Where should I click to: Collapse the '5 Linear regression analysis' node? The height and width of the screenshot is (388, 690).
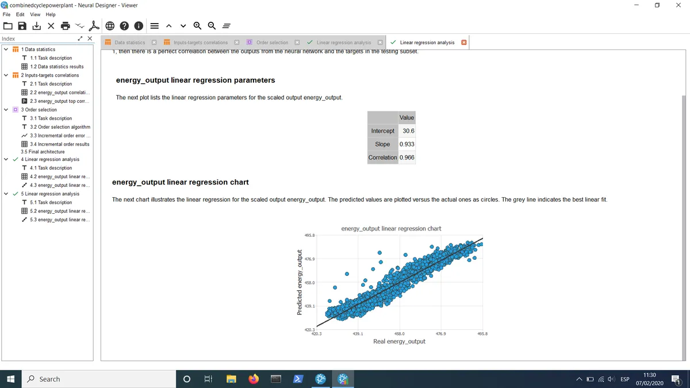click(x=6, y=194)
